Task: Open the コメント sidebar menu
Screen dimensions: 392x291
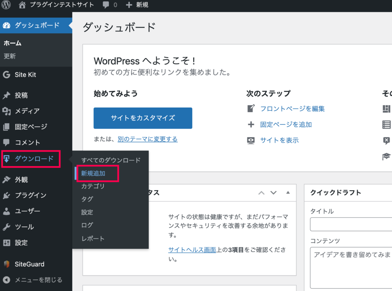Action: coord(28,142)
